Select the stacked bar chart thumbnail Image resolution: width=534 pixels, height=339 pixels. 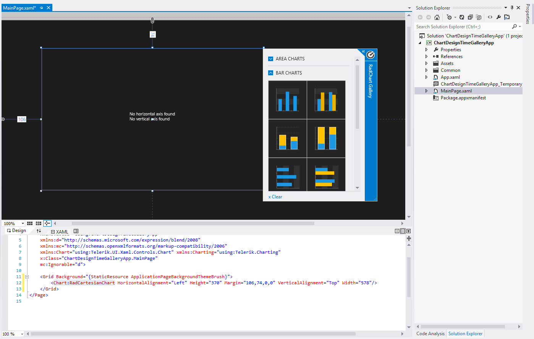click(x=288, y=138)
